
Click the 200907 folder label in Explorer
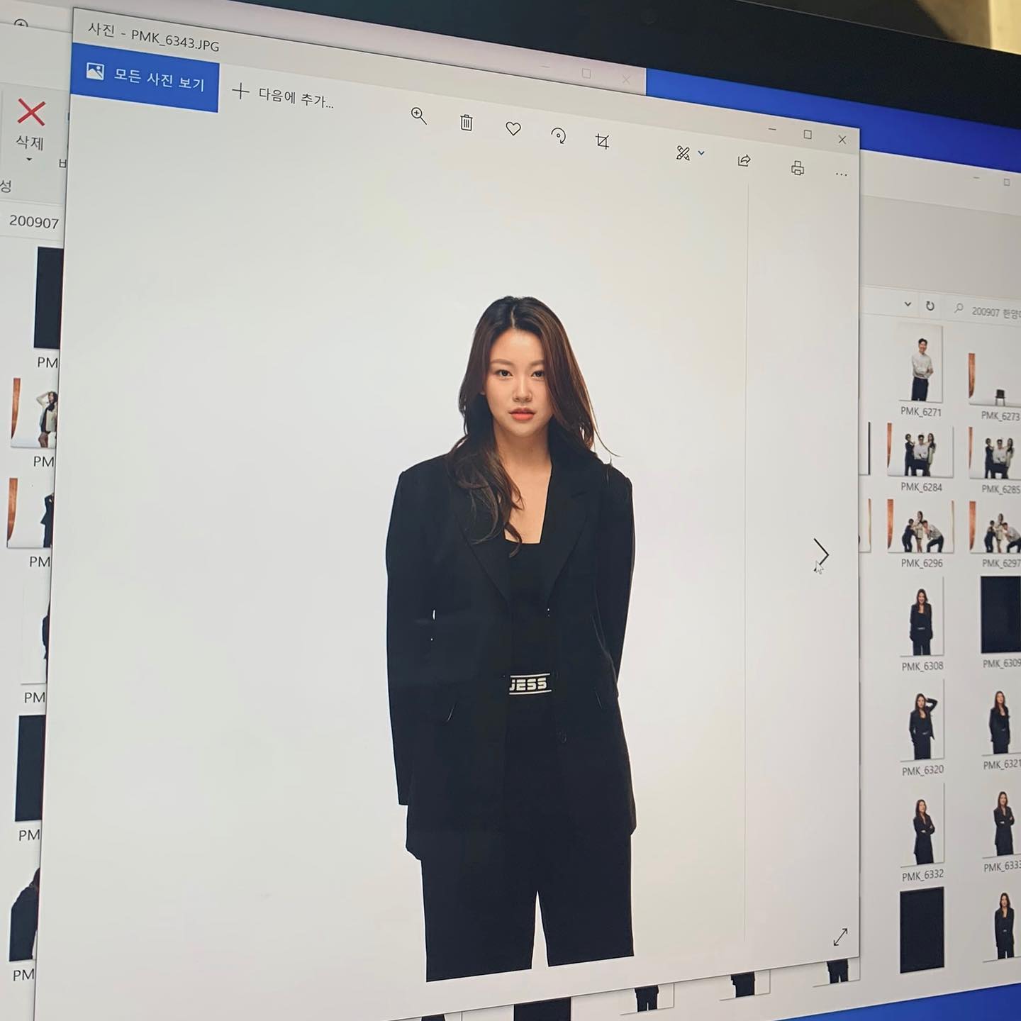33,221
